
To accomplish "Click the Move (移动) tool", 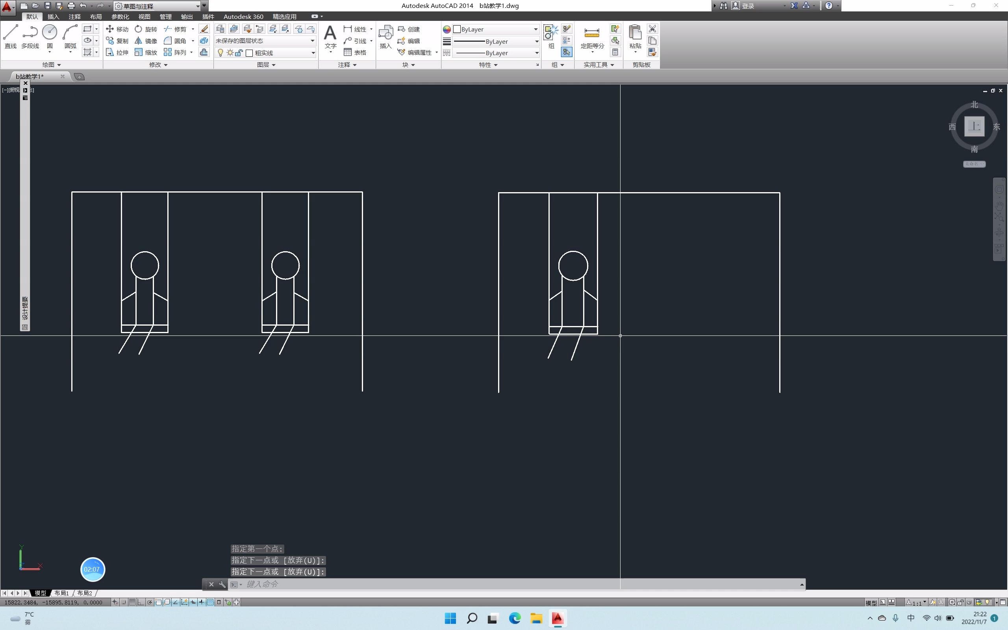I will point(117,29).
